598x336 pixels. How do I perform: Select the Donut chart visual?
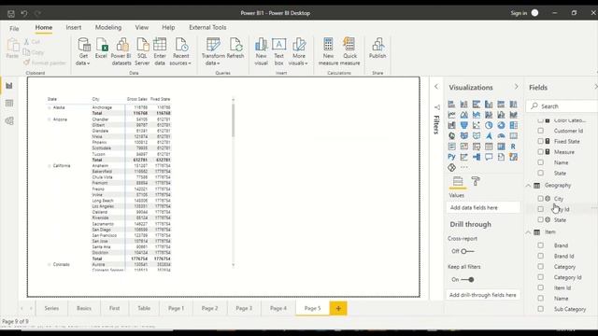[x=501, y=125]
